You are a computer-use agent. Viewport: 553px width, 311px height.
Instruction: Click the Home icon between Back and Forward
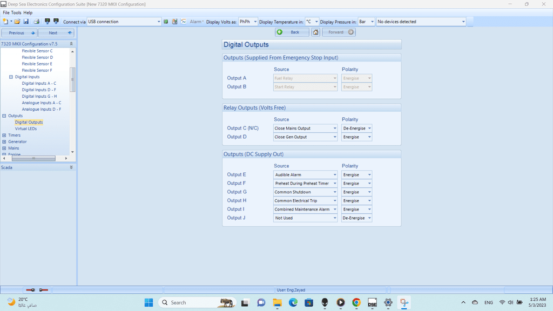315,32
